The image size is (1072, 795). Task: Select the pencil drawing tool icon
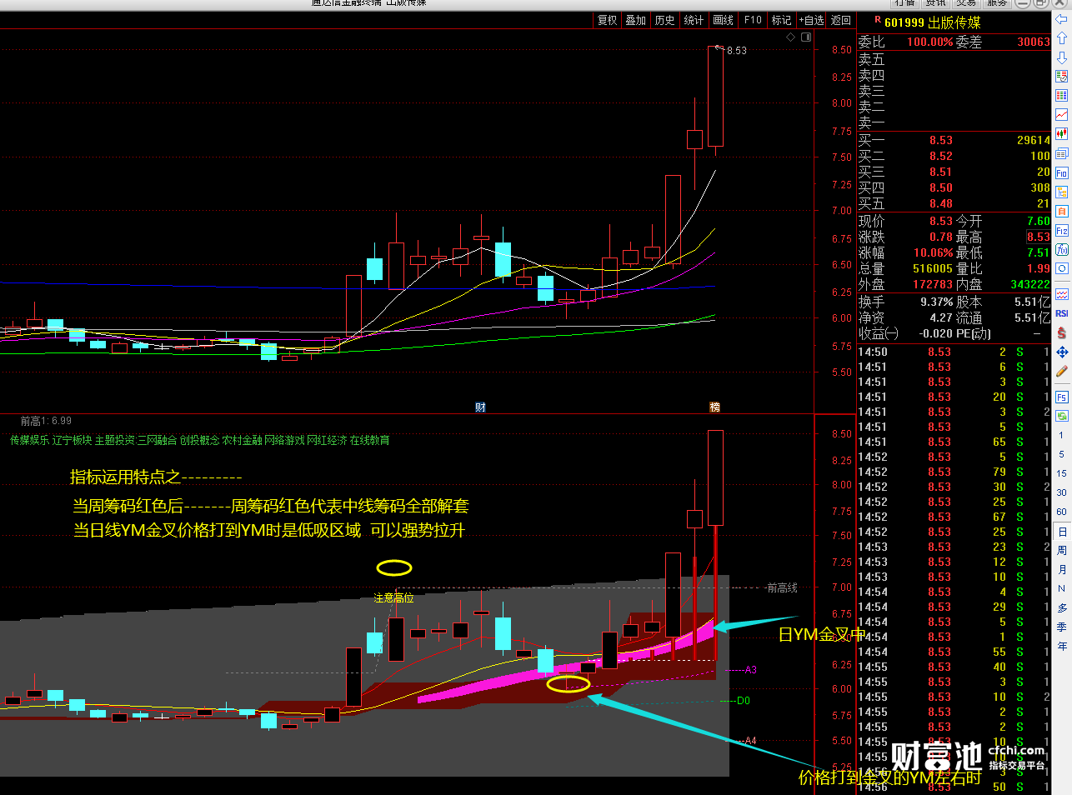[1062, 371]
